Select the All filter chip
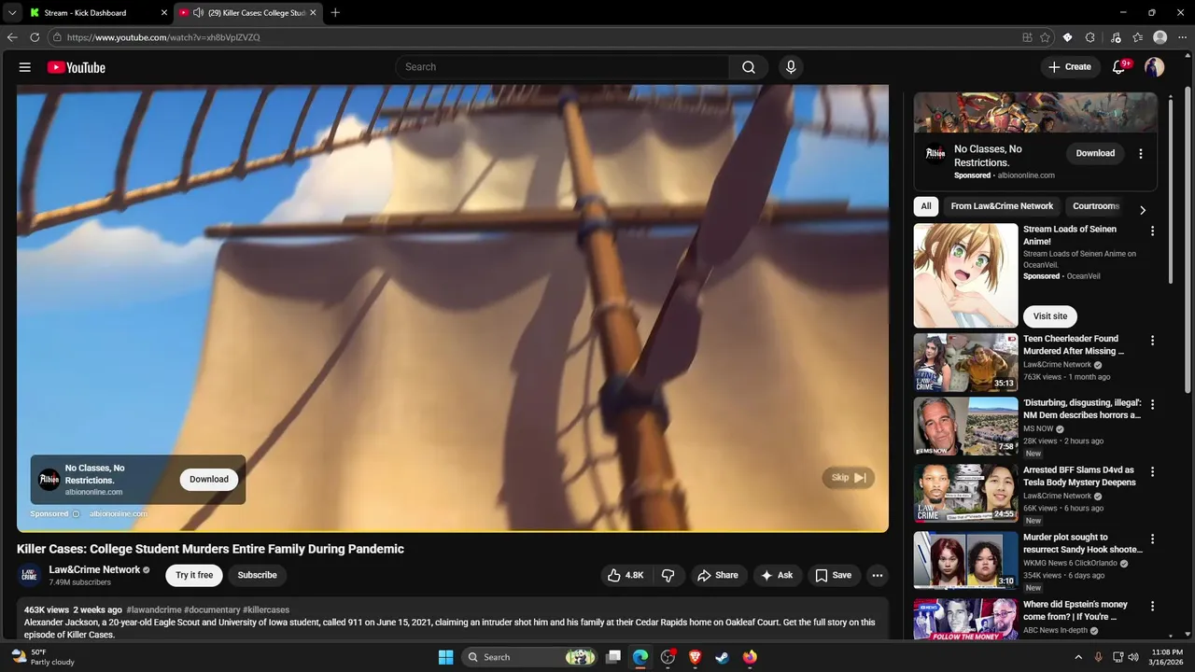This screenshot has width=1195, height=672. click(925, 206)
